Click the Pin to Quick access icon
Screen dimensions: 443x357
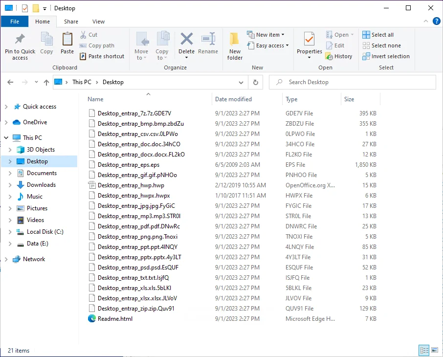click(20, 40)
